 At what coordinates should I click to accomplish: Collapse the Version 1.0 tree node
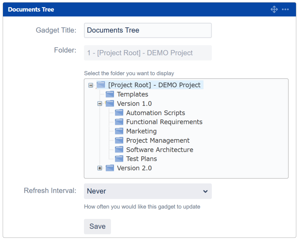(100, 103)
